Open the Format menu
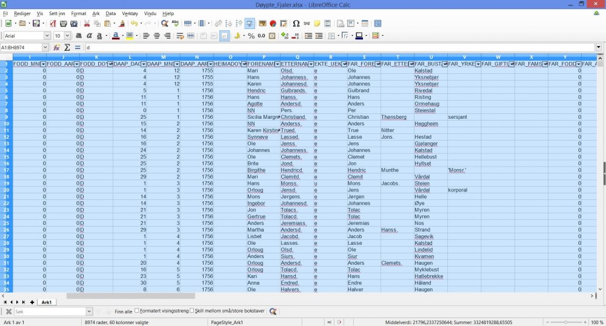The image size is (606, 326). pos(78,13)
